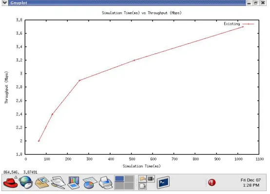Select the blank document window taskbar button
This screenshot has width=270, height=194.
(x=143, y=186)
